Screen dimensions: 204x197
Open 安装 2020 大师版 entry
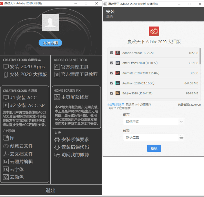click(x=25, y=74)
